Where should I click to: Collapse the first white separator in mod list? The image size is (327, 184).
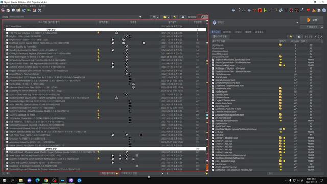click(x=4, y=30)
